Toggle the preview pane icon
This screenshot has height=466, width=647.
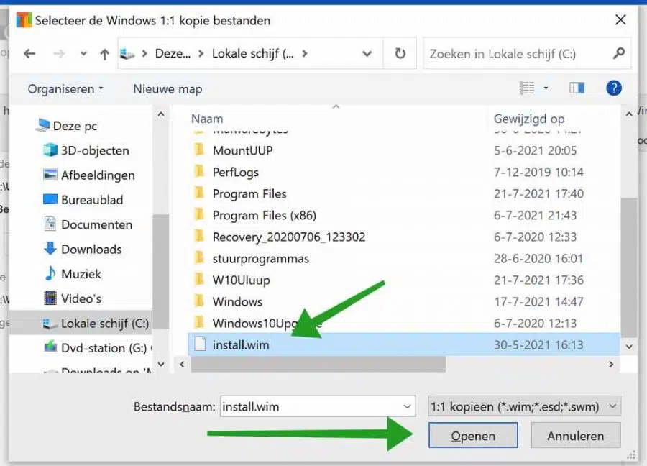coord(577,88)
